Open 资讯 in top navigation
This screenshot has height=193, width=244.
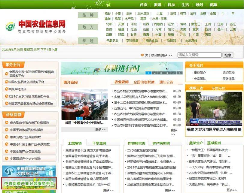[x=157, y=5]
